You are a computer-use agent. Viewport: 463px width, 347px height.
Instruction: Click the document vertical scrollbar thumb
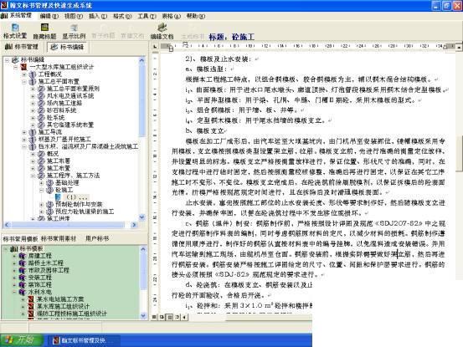click(460, 153)
